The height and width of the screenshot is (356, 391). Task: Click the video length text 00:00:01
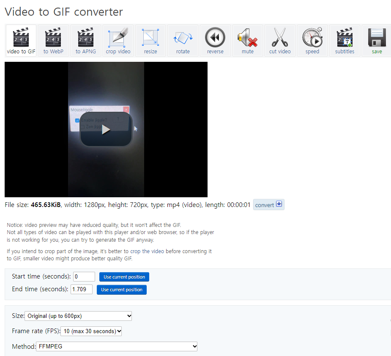pos(239,205)
